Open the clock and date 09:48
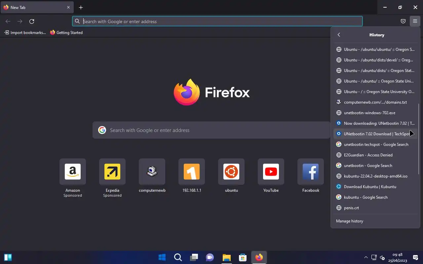Screen dimensions: 423x264 tap(397, 257)
